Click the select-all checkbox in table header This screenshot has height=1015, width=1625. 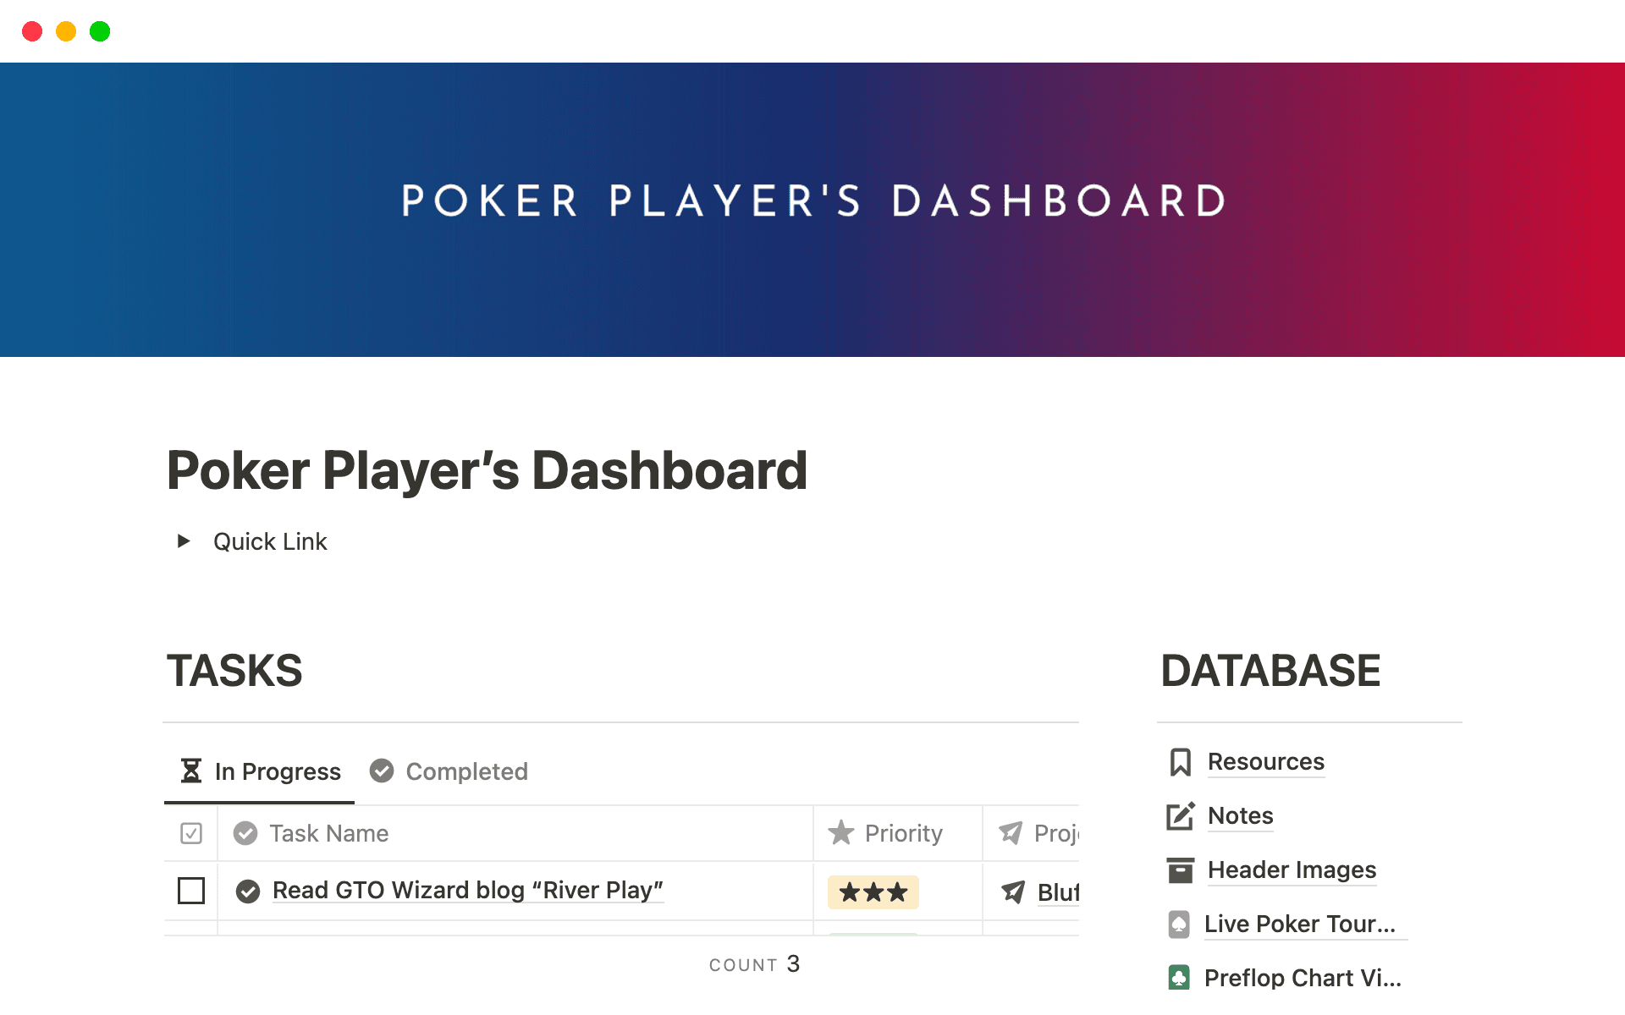[x=190, y=833]
